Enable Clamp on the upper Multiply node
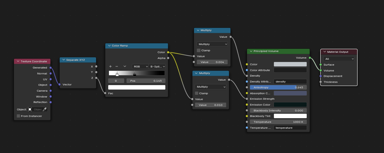The width and height of the screenshot is (384, 153). [198, 50]
